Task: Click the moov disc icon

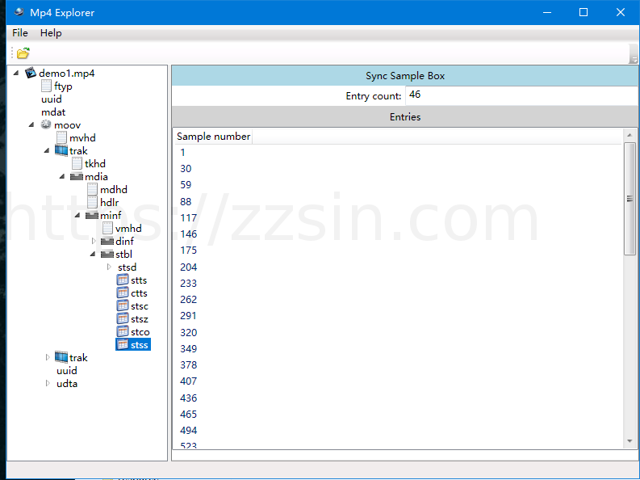Action: pyautogui.click(x=46, y=125)
